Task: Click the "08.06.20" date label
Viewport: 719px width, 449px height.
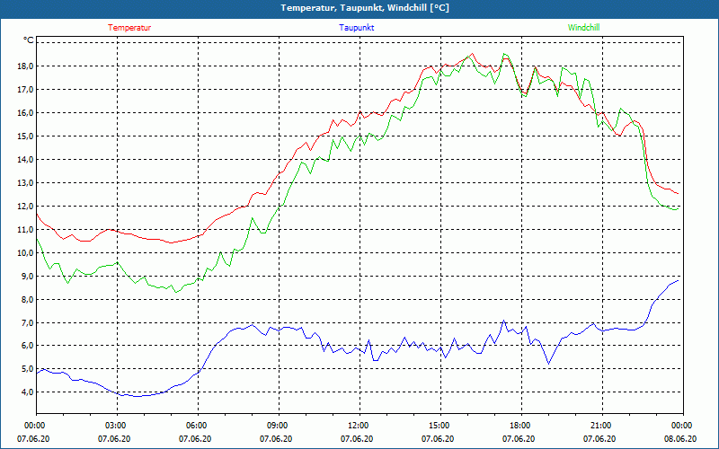Action: (x=680, y=438)
